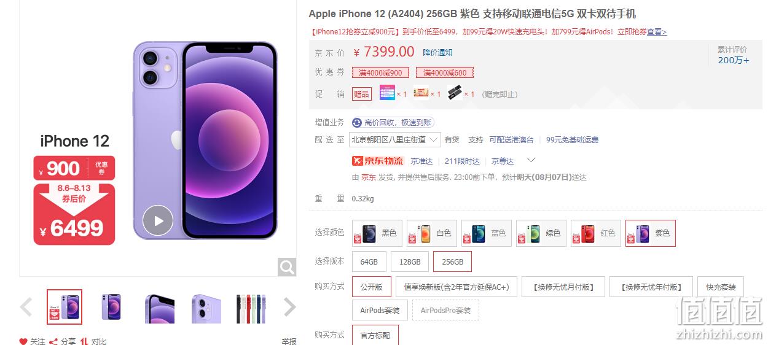Show previous thumbnails with left arrow
The image size is (768, 345).
(x=26, y=307)
